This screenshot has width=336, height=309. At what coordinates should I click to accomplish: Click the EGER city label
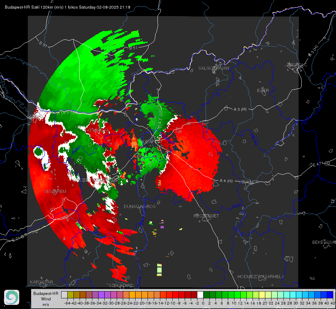point(263,91)
